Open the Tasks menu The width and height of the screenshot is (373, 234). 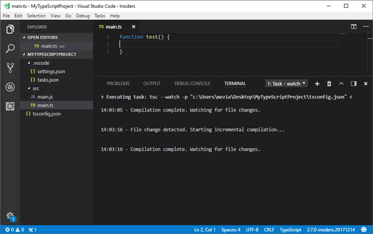click(x=99, y=16)
